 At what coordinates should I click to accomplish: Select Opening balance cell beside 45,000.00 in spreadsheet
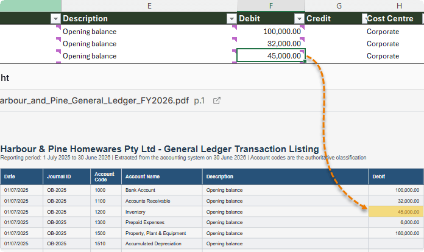tap(149, 55)
